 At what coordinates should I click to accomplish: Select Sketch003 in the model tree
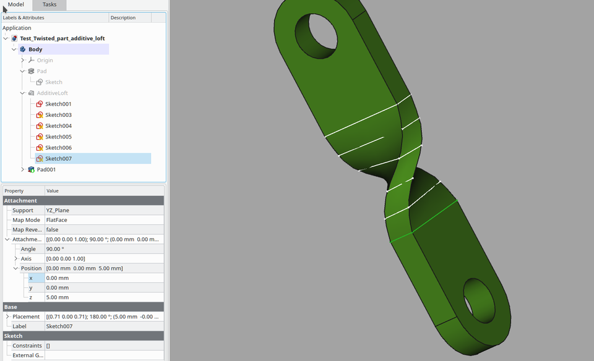tap(59, 114)
